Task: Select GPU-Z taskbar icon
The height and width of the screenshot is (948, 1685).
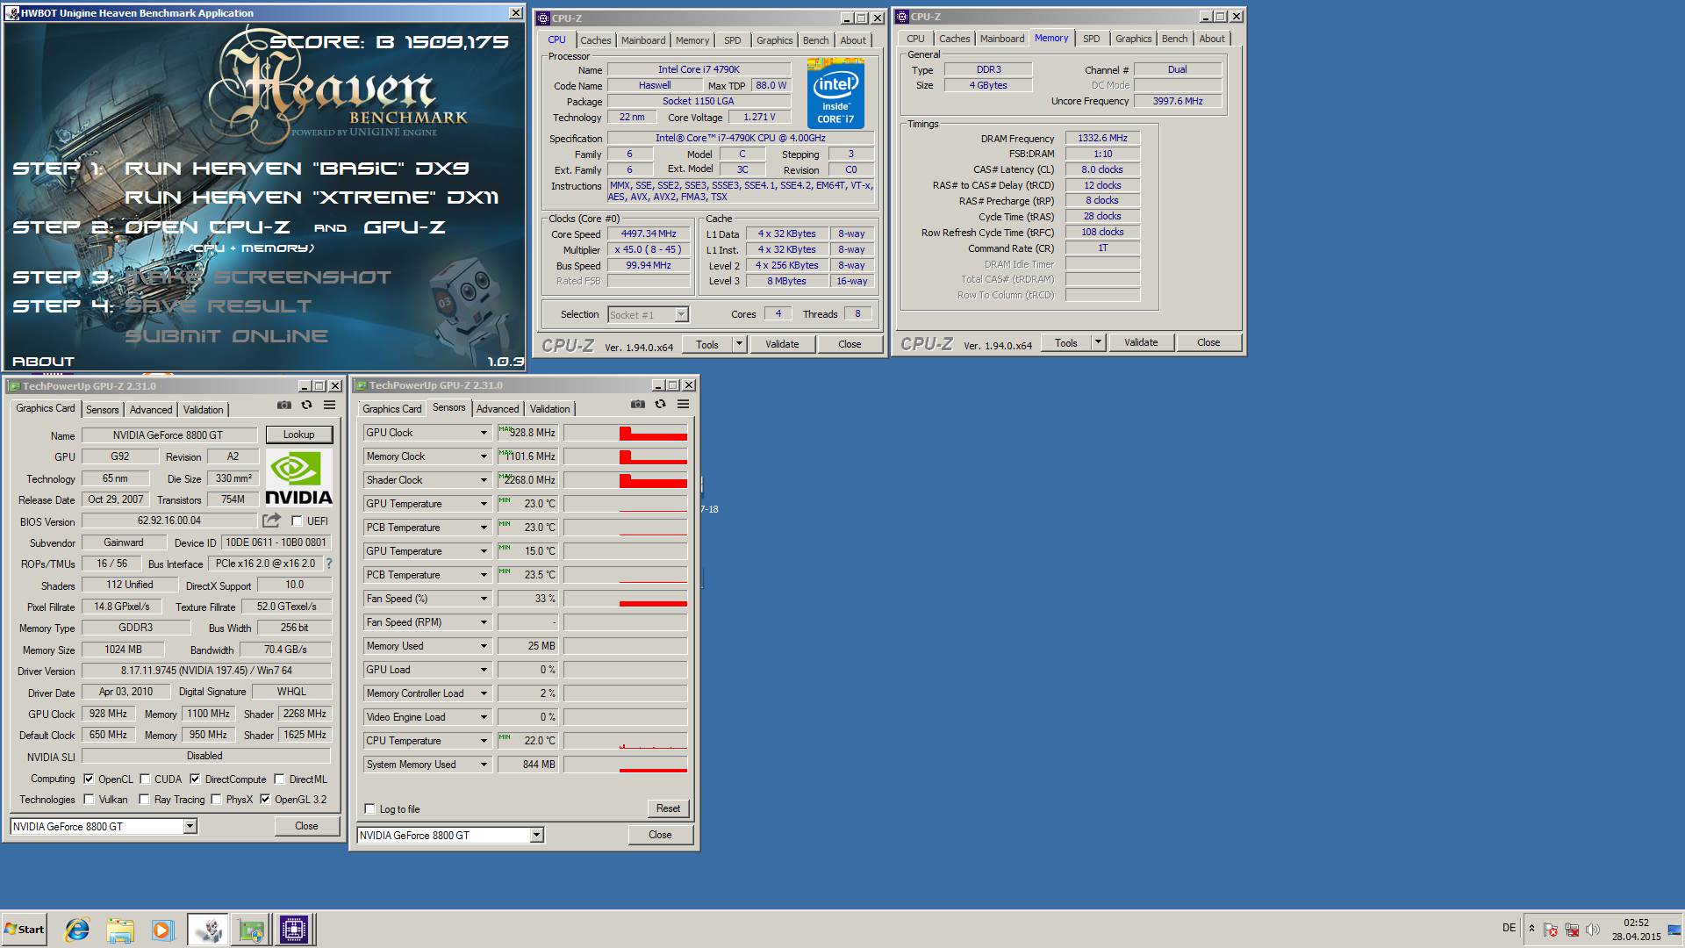Action: point(251,930)
